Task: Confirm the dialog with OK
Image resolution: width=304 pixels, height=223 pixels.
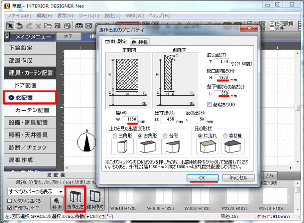Action: click(x=203, y=178)
